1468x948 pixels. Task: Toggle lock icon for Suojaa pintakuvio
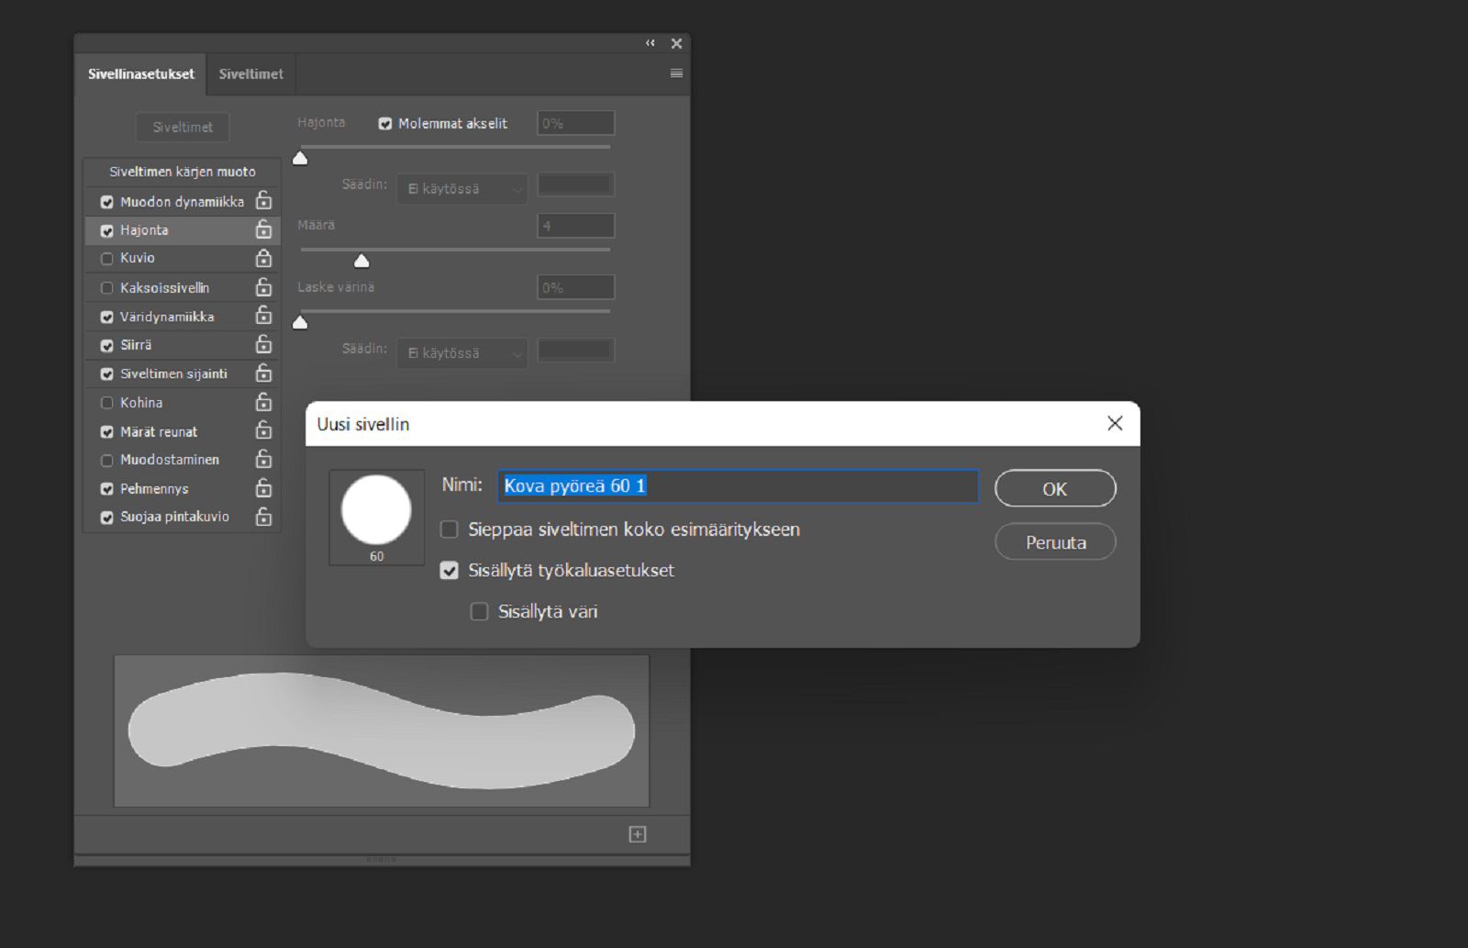click(x=263, y=516)
